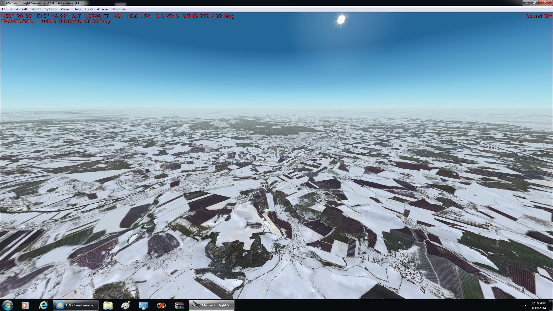Open WinRAR from the taskbar
Screen dimensions: 553x311
coord(179,305)
